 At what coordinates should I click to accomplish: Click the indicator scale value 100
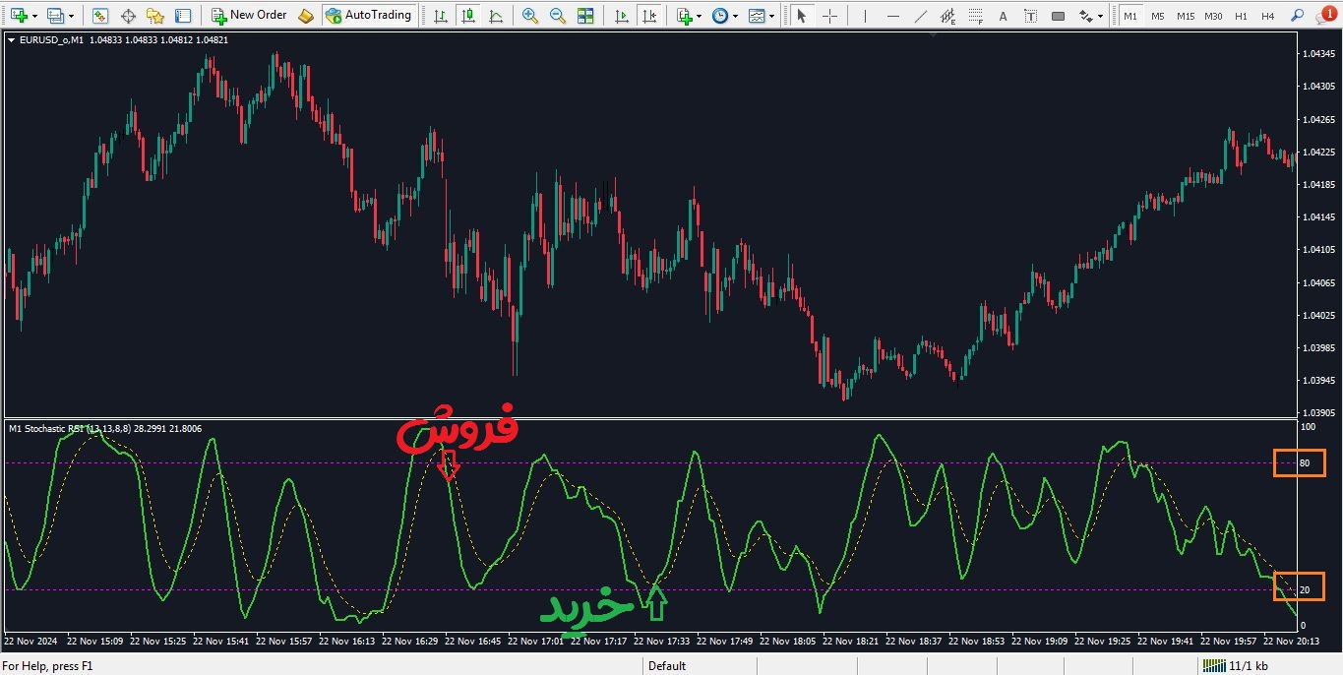pos(1308,427)
